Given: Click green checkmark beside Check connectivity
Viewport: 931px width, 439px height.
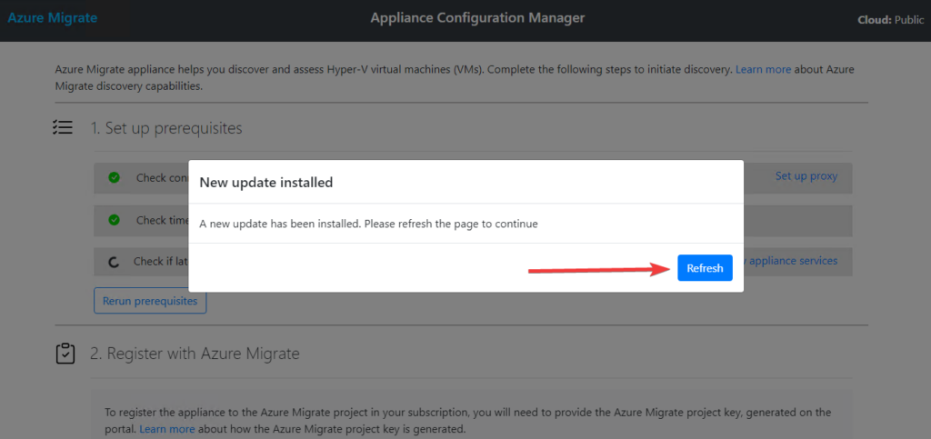Looking at the screenshot, I should pyautogui.click(x=114, y=177).
